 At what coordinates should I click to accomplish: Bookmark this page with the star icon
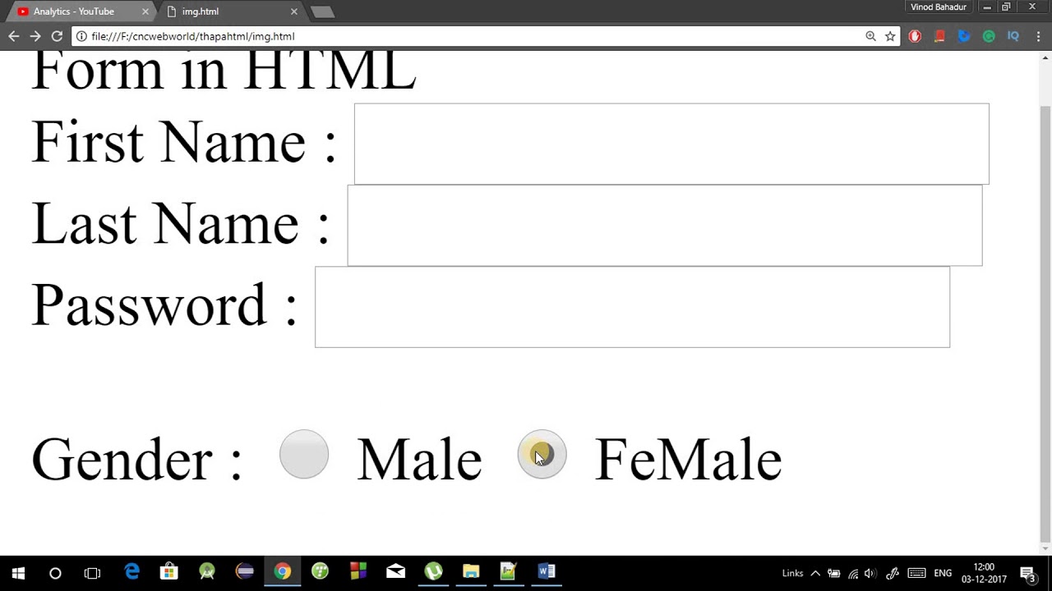(890, 36)
